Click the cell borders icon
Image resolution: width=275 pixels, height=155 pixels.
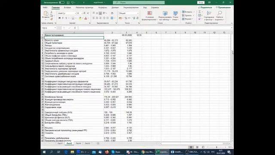[x=73, y=18]
